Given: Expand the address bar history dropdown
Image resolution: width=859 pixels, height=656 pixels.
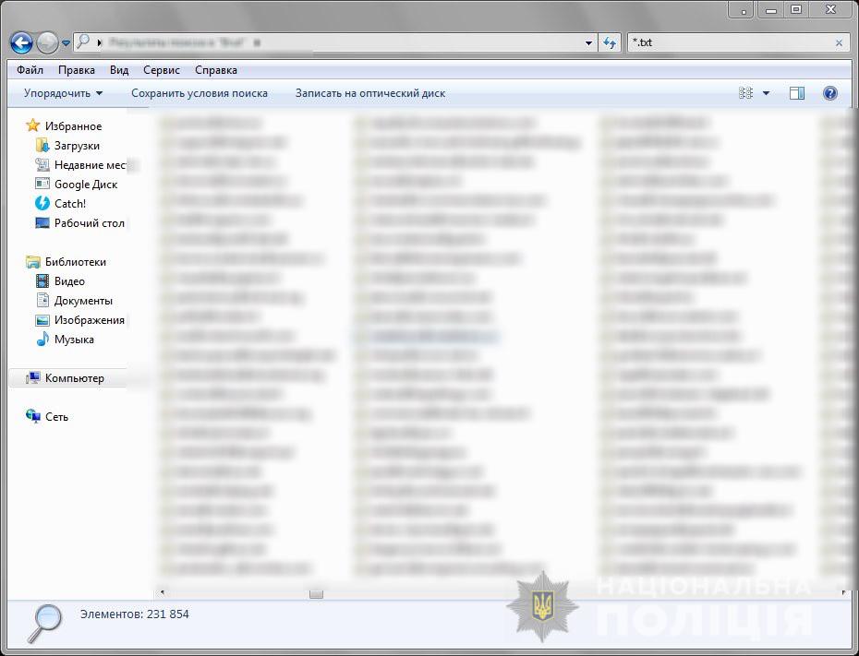Looking at the screenshot, I should [x=588, y=42].
